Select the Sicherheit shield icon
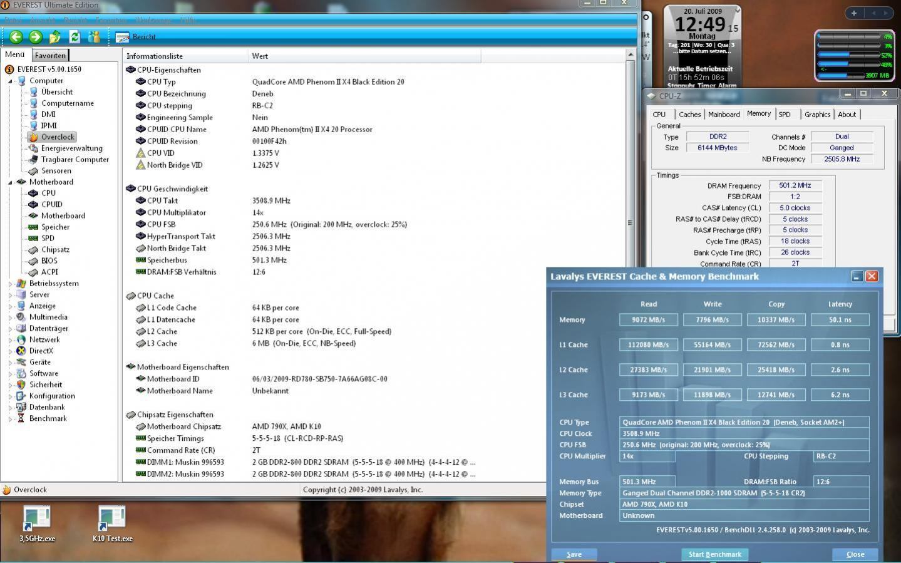901x563 pixels. 21,385
